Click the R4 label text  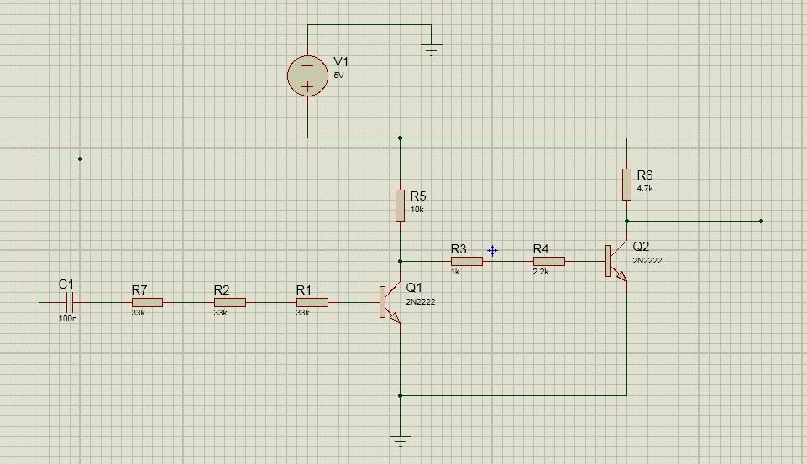541,249
